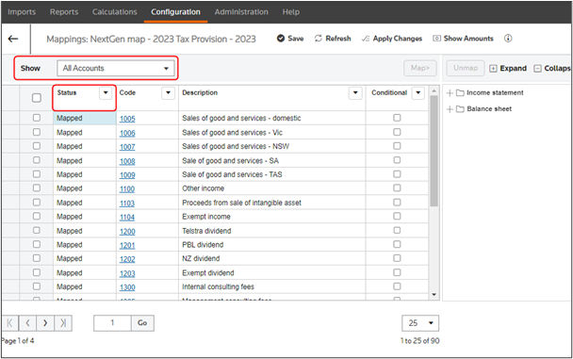573x359 pixels.
Task: Toggle Conditional checkbox for NZ dividend
Action: pos(397,258)
